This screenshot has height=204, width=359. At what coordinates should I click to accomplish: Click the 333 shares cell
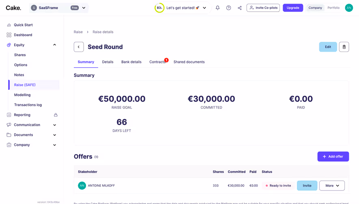(x=216, y=186)
